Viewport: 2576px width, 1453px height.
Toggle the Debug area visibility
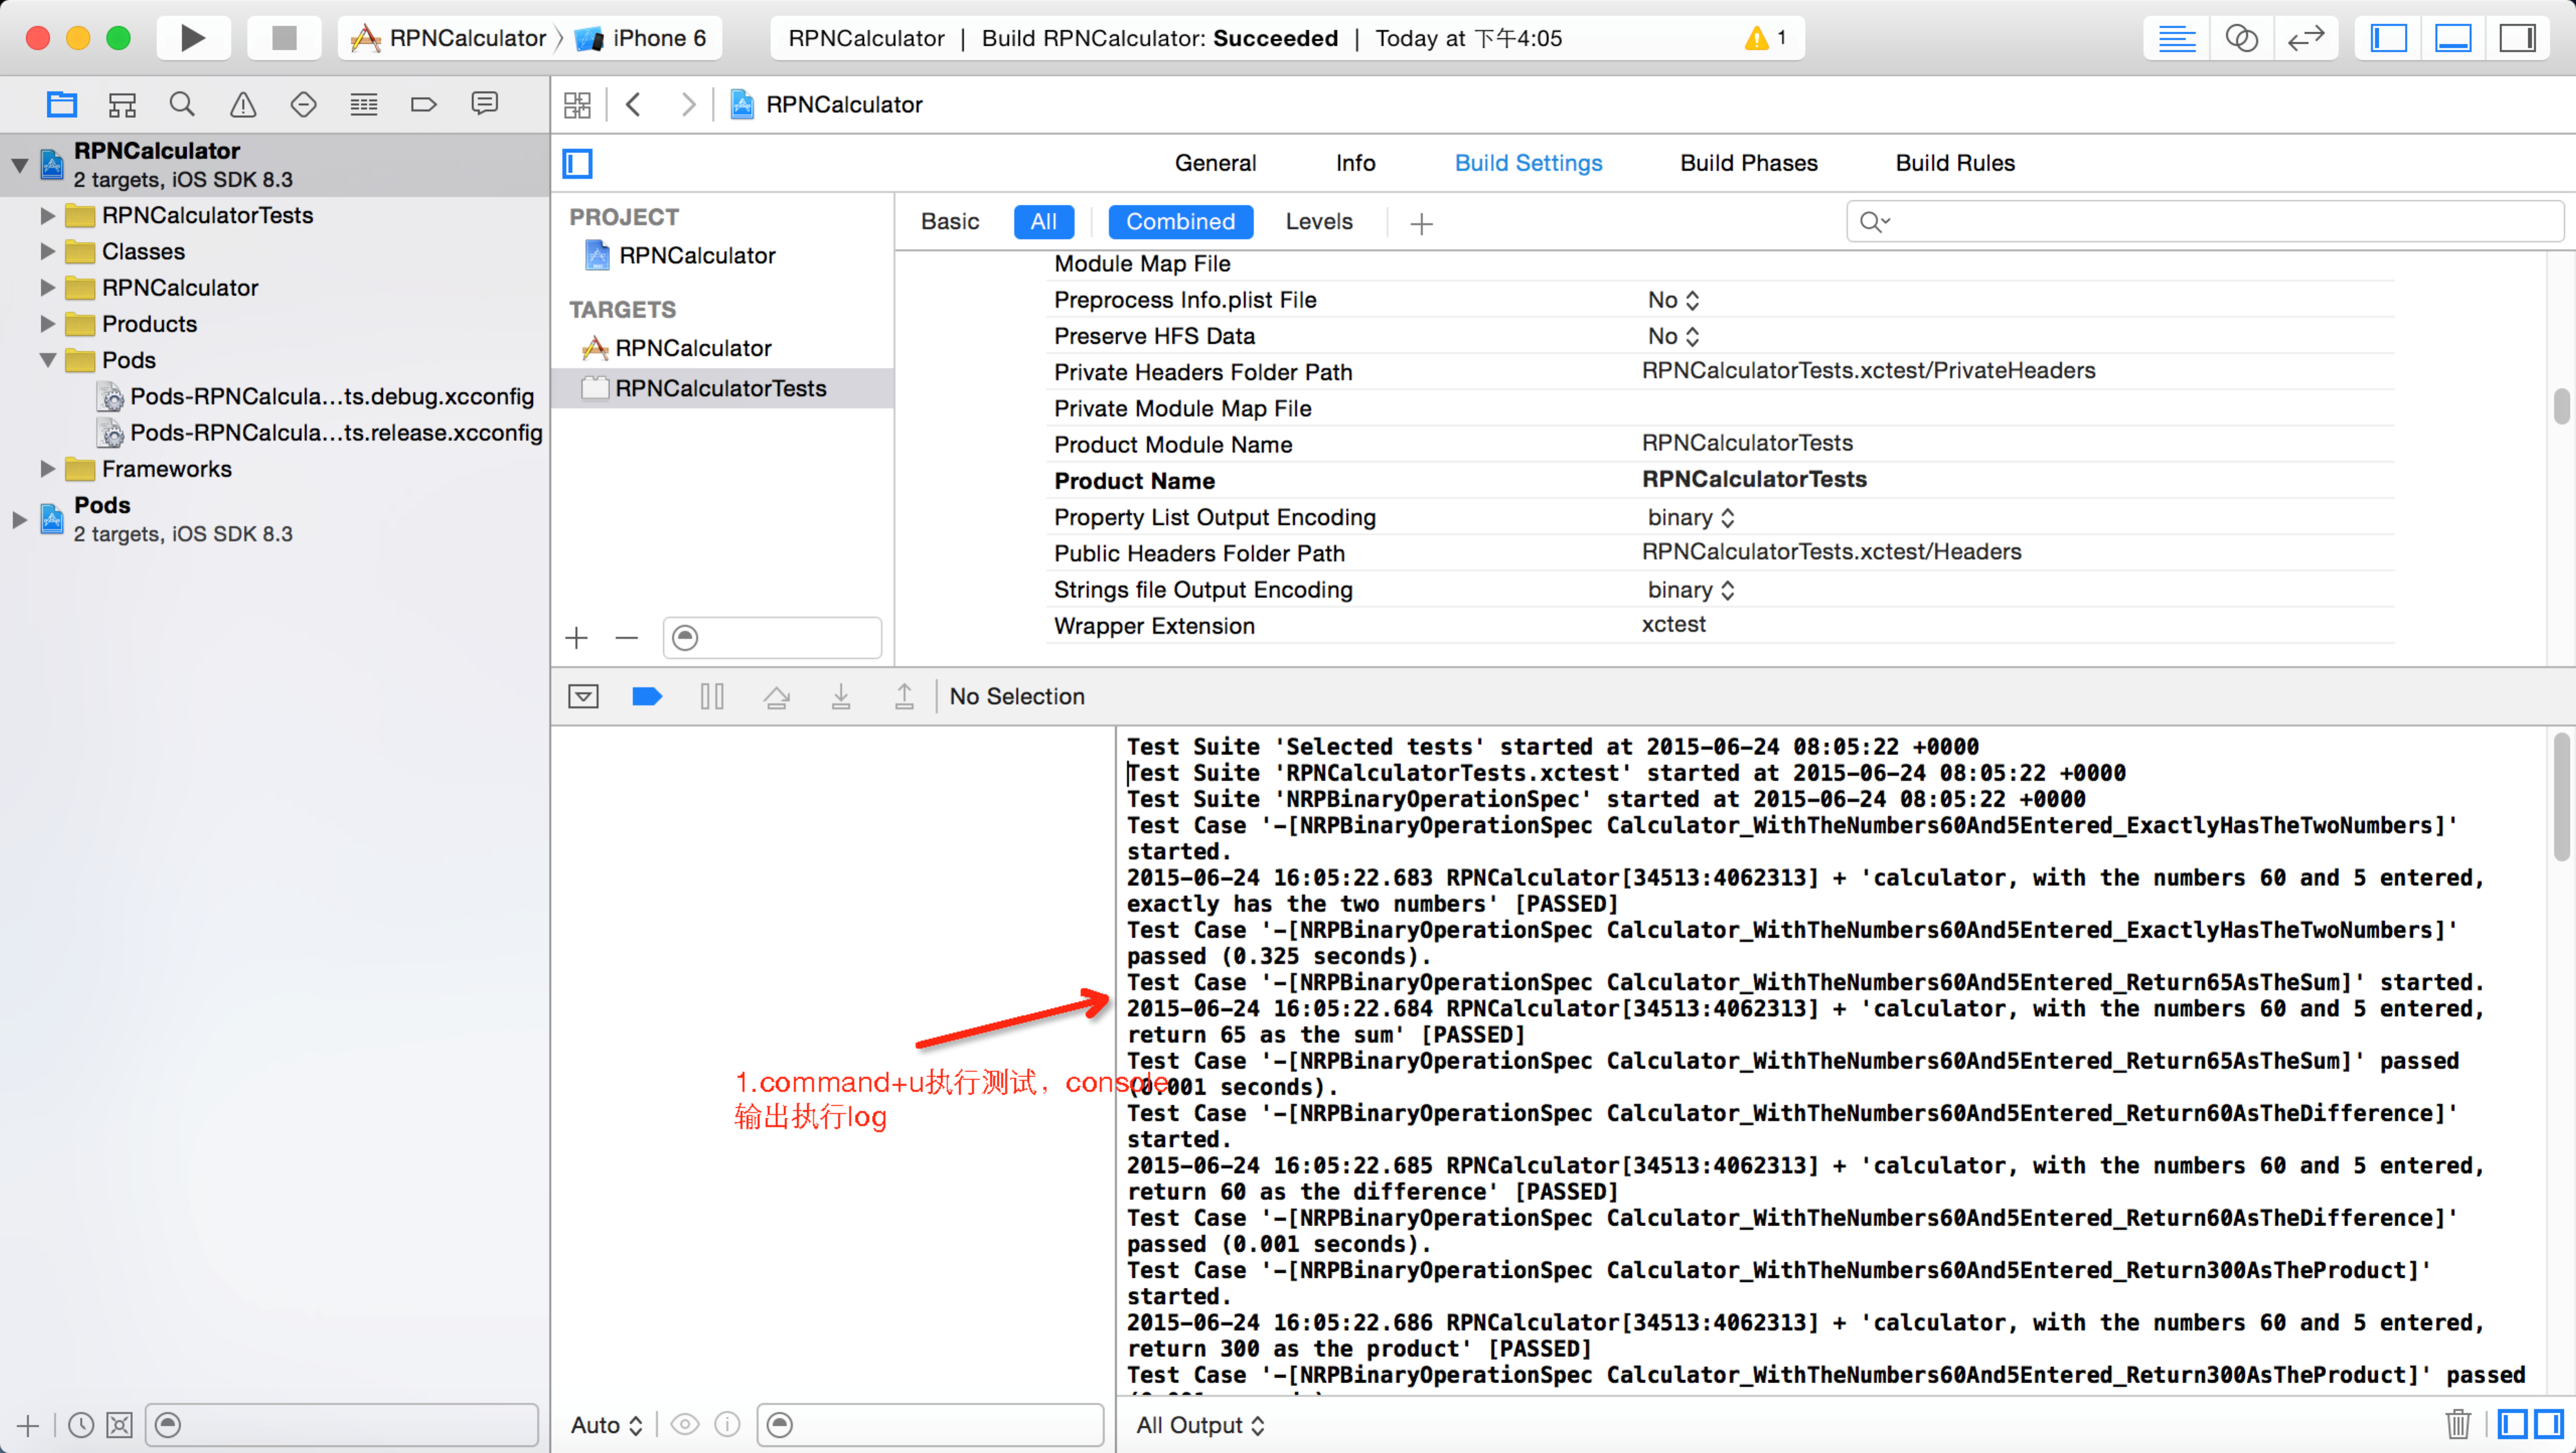(x=2452, y=38)
